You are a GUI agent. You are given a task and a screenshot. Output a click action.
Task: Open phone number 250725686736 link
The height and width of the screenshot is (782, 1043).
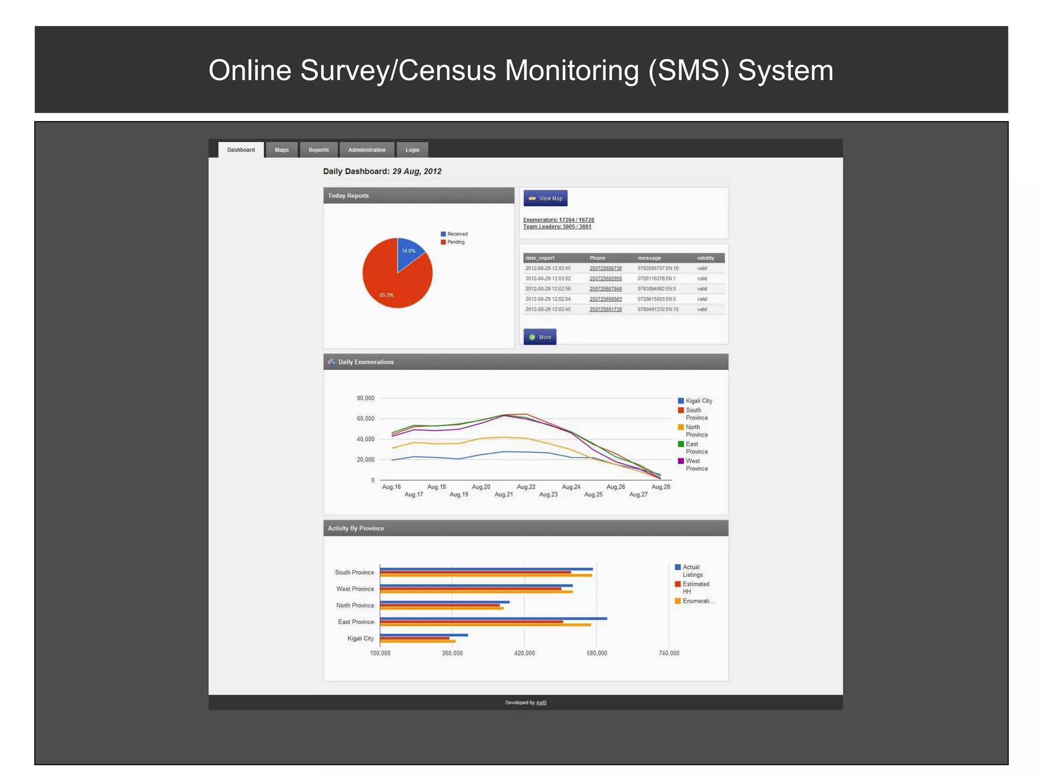(606, 268)
